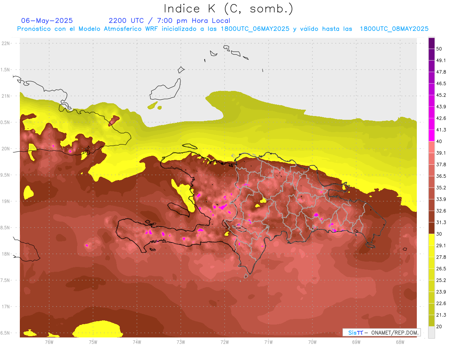Click the colorbar value '26.5'

click(x=441, y=268)
